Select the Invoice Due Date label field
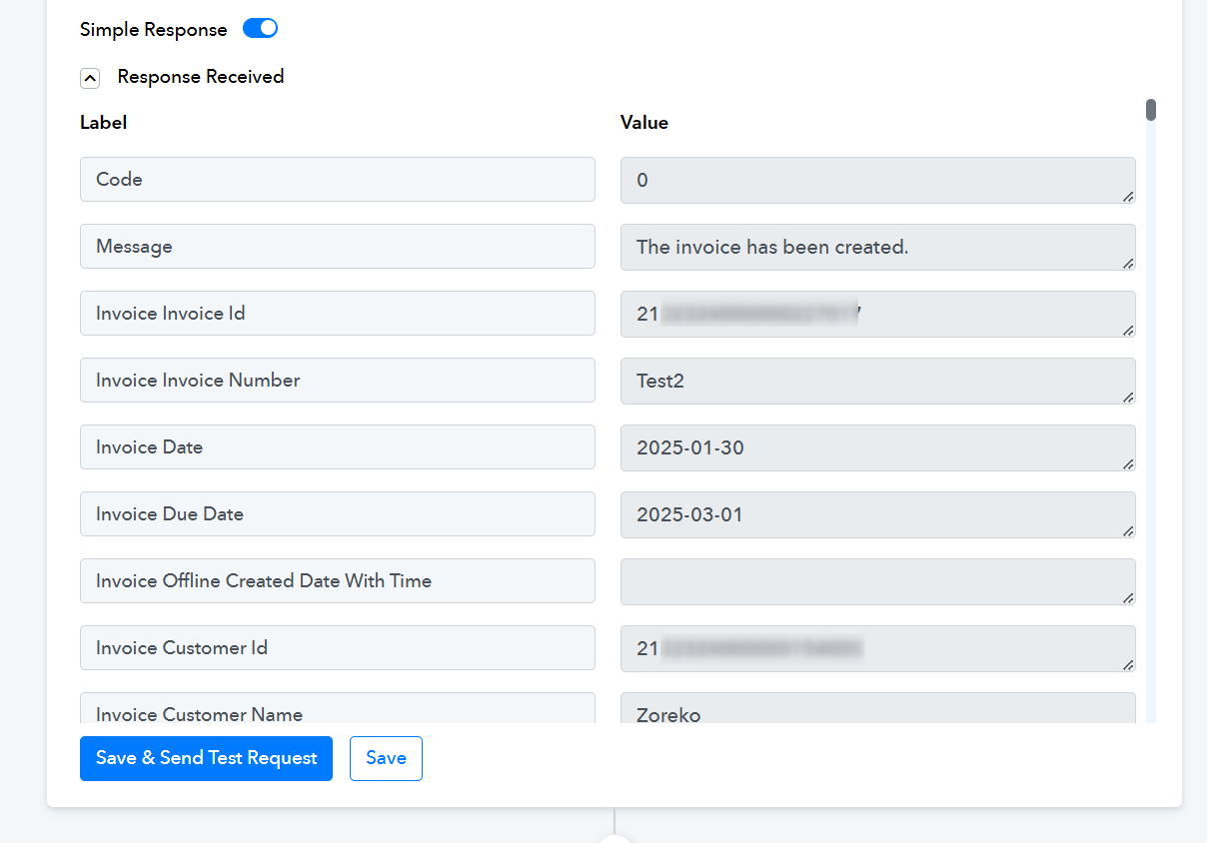Image resolution: width=1207 pixels, height=843 pixels. (x=338, y=514)
